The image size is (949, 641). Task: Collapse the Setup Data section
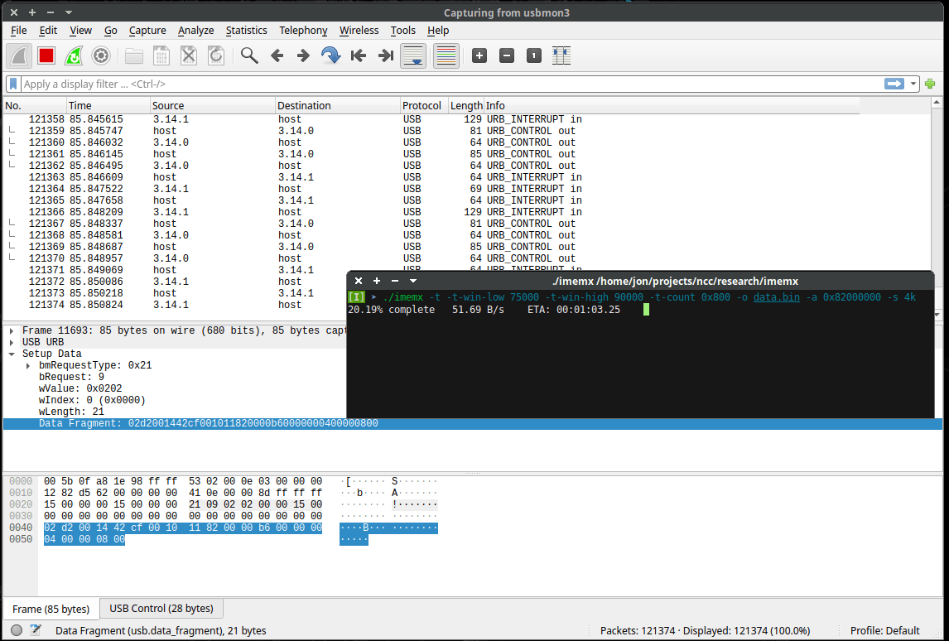(x=11, y=354)
